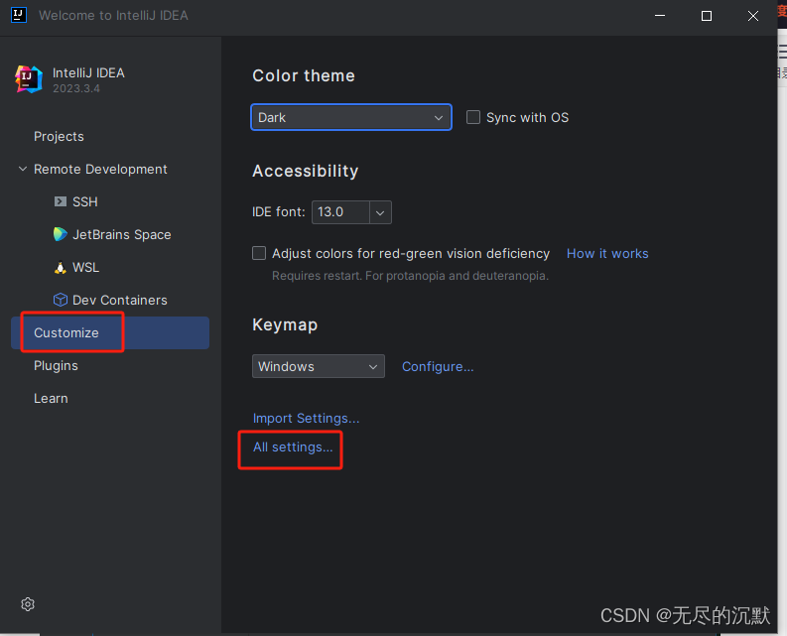Click the JetBrains Space icon

pyautogui.click(x=61, y=234)
